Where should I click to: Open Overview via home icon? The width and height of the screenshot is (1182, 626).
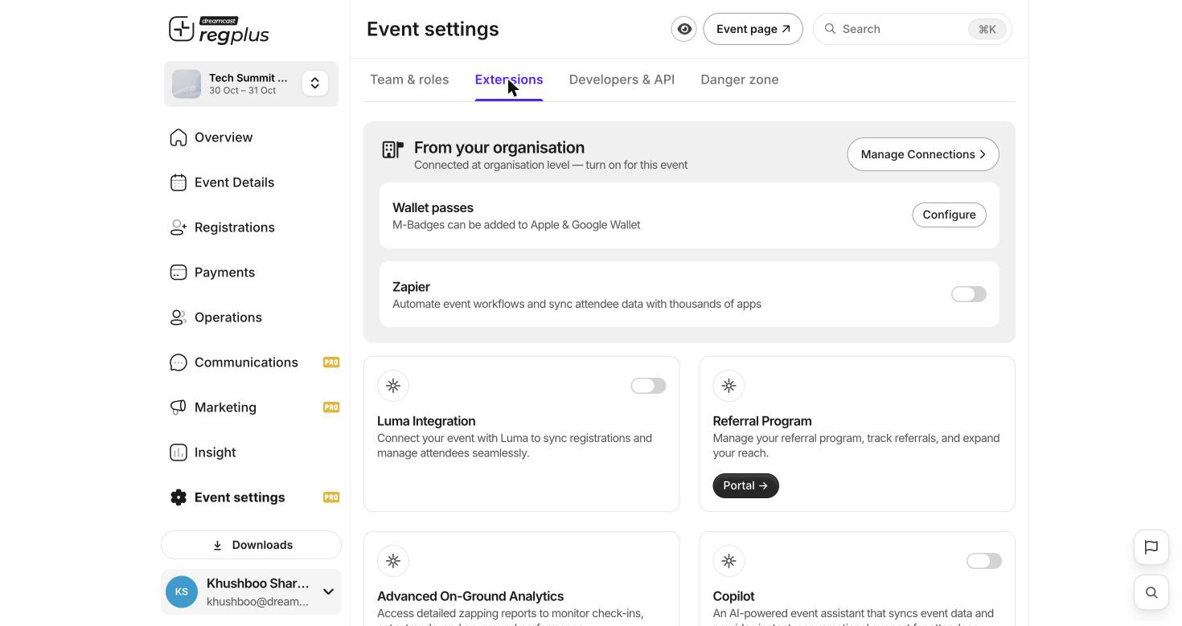(179, 137)
